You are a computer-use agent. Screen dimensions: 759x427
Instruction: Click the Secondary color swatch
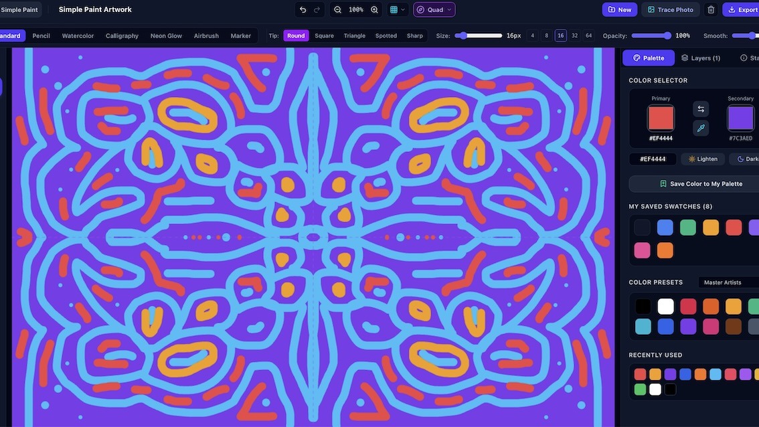[x=741, y=118]
